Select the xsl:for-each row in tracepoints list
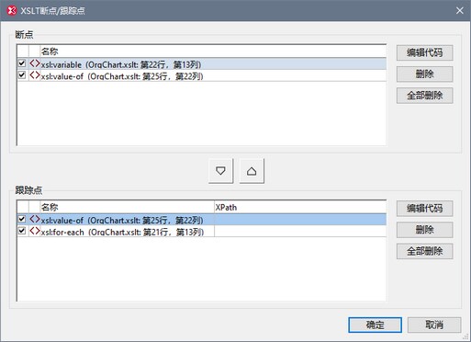471x342 pixels. pyautogui.click(x=202, y=232)
